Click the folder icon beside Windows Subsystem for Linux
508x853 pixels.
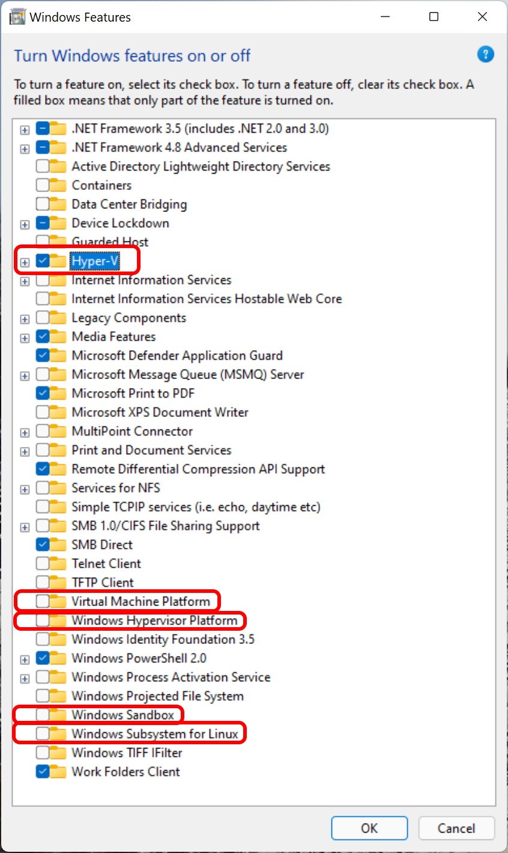[x=58, y=733]
